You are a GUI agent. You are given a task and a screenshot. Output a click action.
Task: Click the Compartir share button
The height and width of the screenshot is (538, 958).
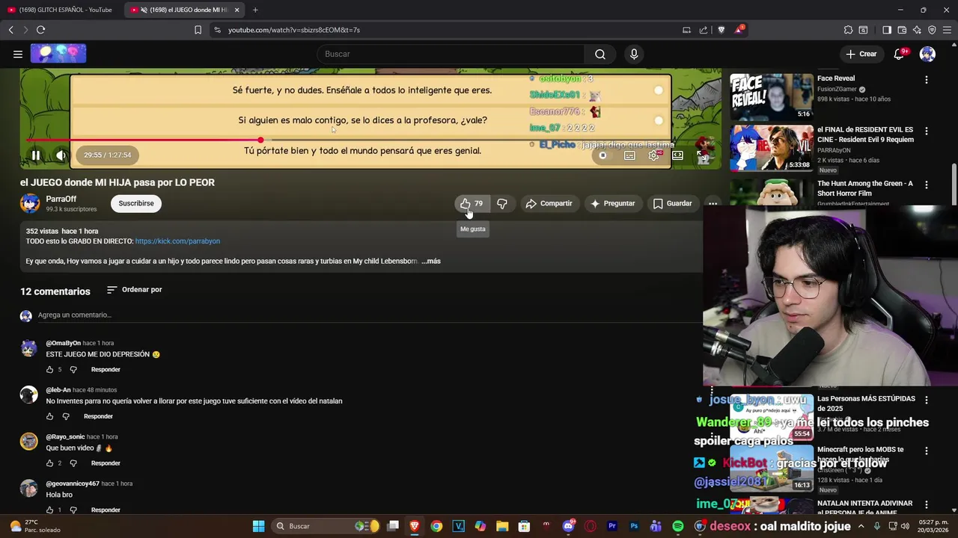(x=549, y=203)
